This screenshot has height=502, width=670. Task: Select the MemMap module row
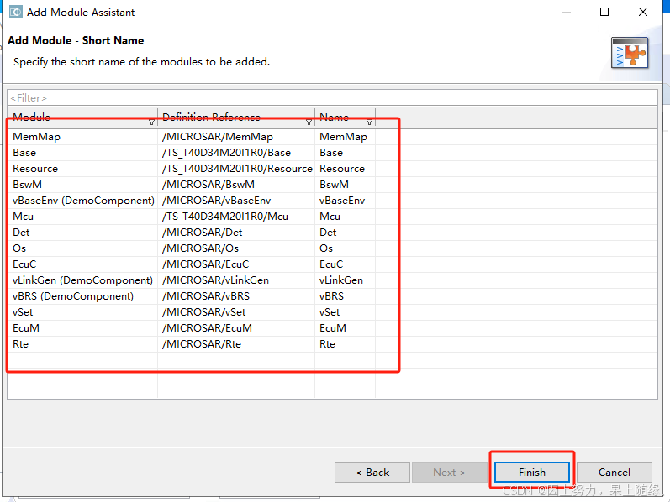point(332,137)
